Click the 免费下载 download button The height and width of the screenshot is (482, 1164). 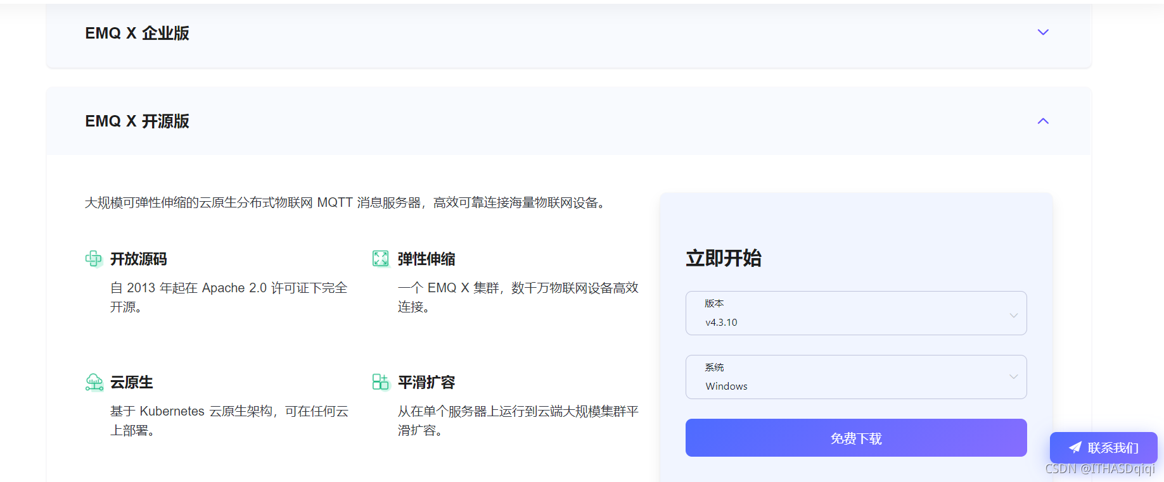856,438
